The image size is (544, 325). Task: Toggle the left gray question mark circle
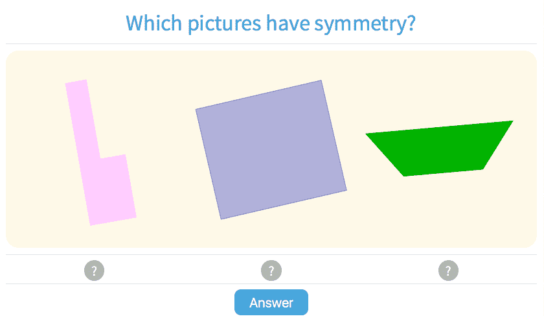(94, 271)
